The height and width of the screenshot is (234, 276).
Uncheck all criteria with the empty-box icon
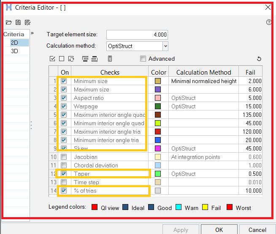62,59
